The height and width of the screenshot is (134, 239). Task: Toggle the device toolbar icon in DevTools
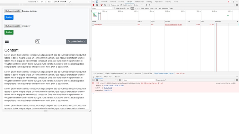97,2
